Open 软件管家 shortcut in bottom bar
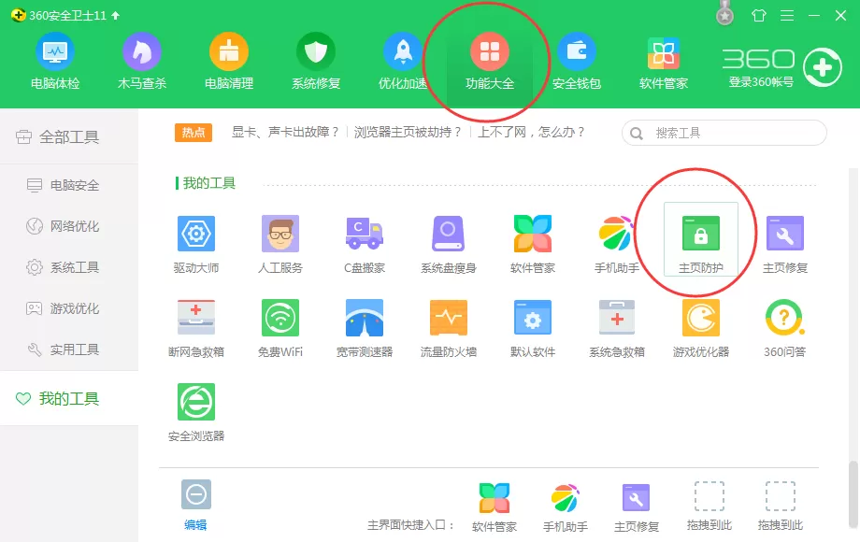The image size is (860, 542). coord(494,506)
